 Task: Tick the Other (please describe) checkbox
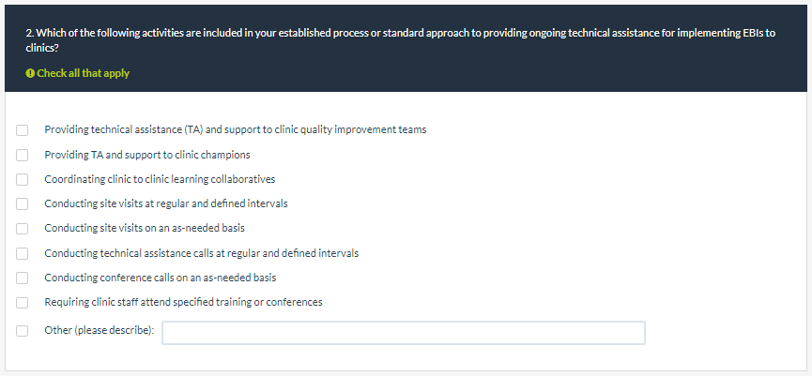point(23,331)
